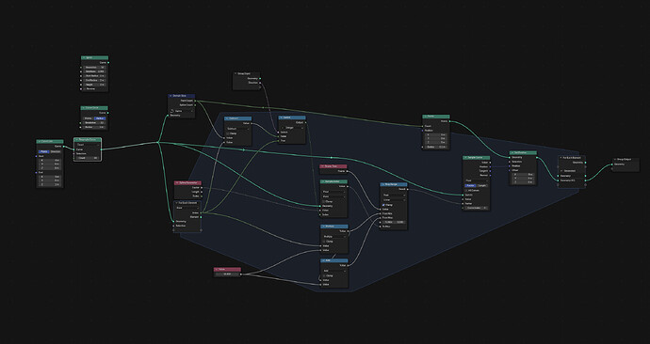Collapse the Scene Time node header arrow
The width and height of the screenshot is (650, 344).
(322, 166)
